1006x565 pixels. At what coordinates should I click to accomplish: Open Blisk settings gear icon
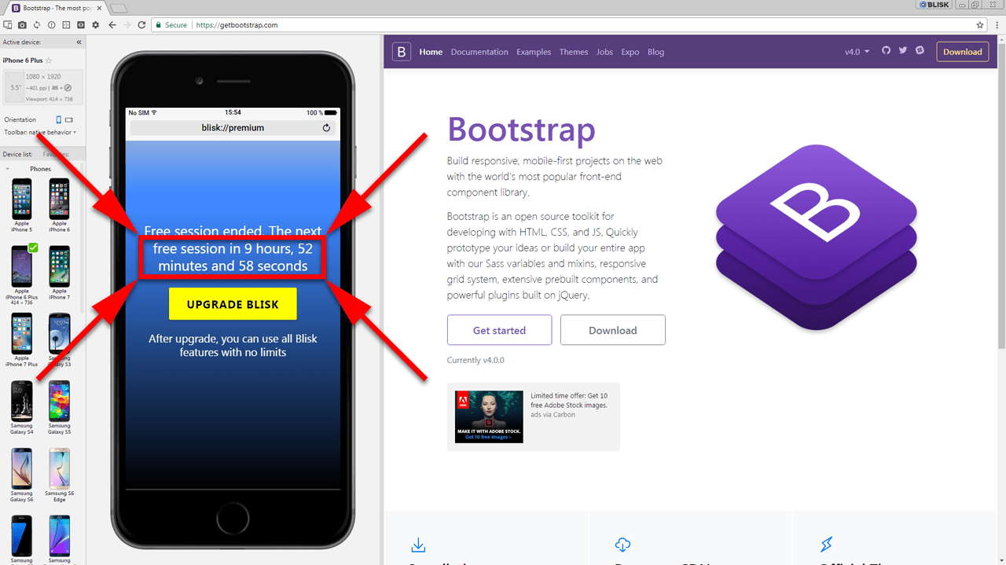point(95,25)
